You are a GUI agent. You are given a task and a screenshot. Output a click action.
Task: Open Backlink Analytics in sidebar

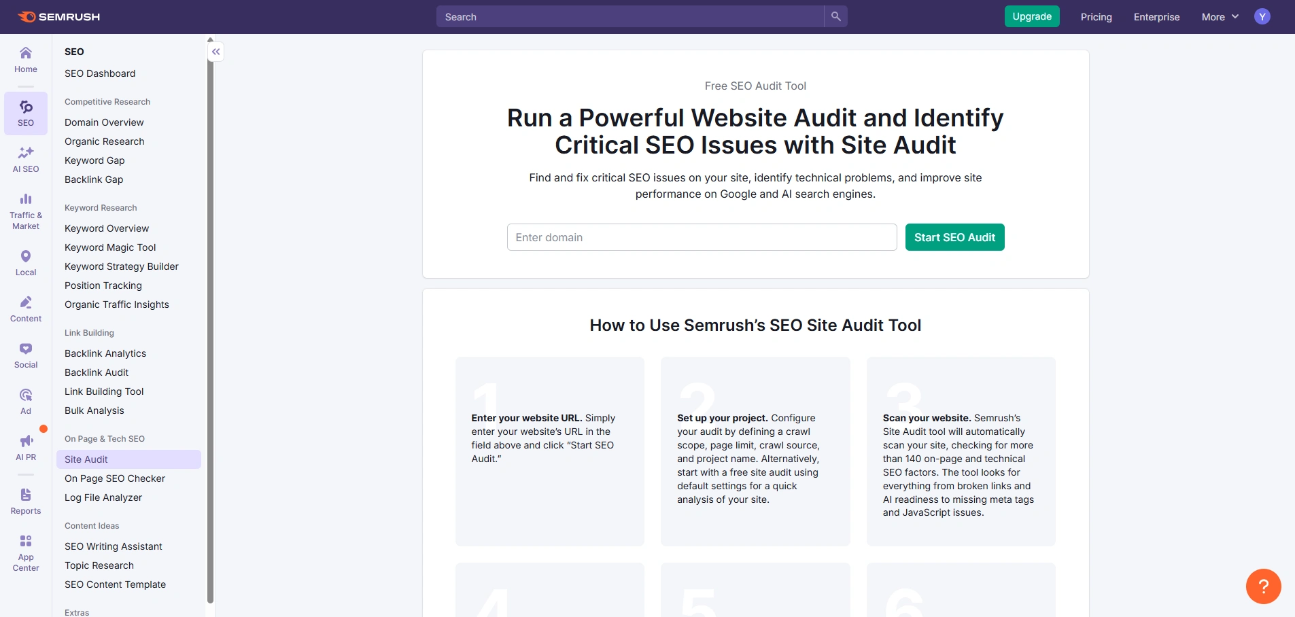(x=105, y=353)
